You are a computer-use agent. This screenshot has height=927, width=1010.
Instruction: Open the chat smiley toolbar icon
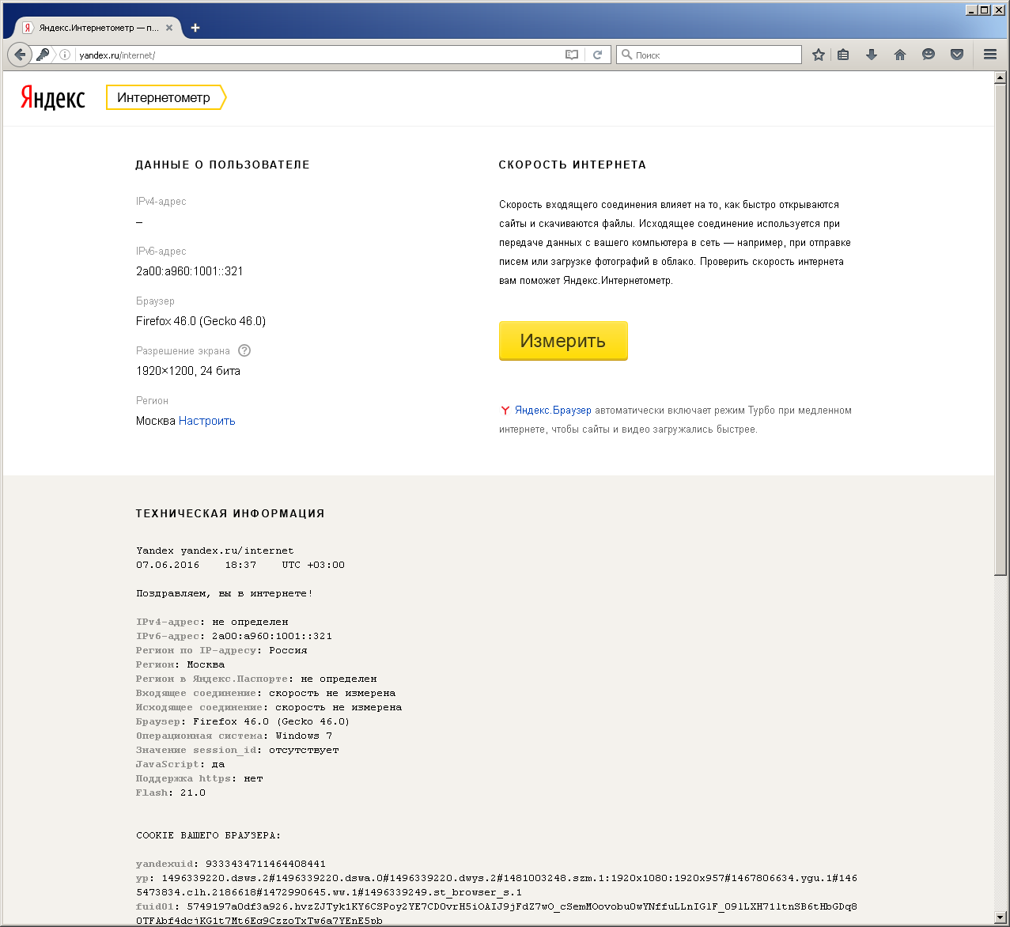(x=929, y=55)
